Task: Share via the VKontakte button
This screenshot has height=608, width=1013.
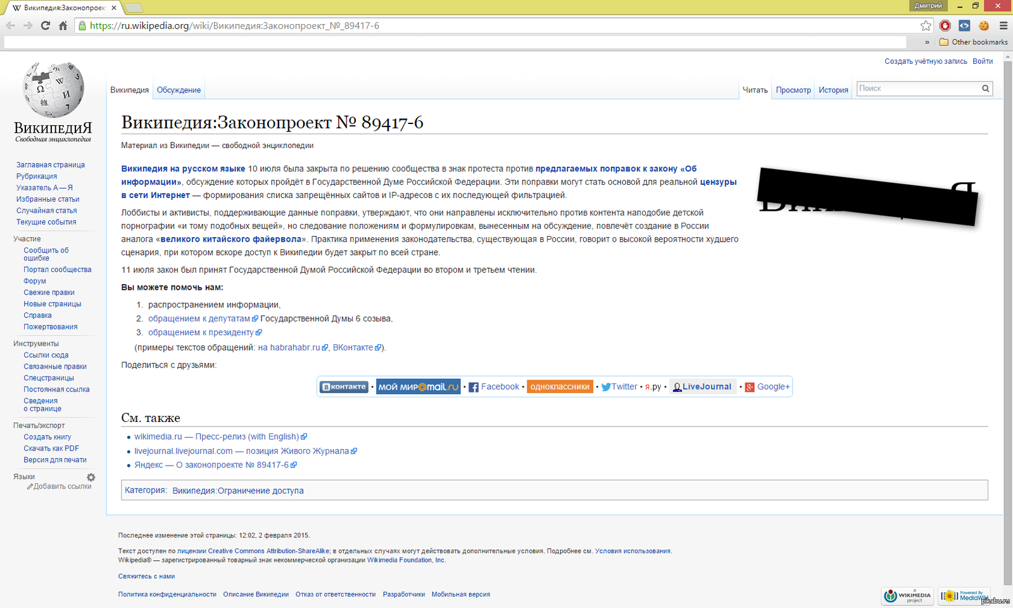Action: pyautogui.click(x=344, y=387)
